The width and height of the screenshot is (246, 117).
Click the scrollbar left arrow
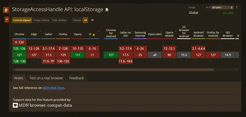[x=14, y=70]
